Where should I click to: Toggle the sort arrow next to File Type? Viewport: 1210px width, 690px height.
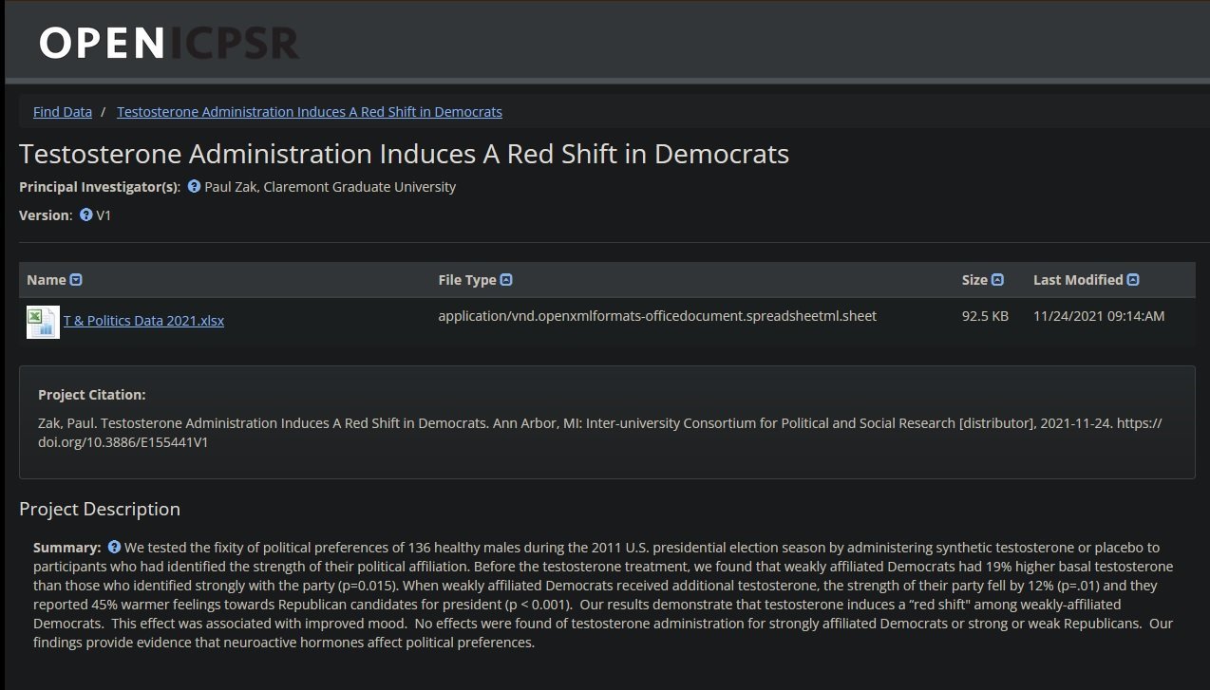pyautogui.click(x=506, y=280)
